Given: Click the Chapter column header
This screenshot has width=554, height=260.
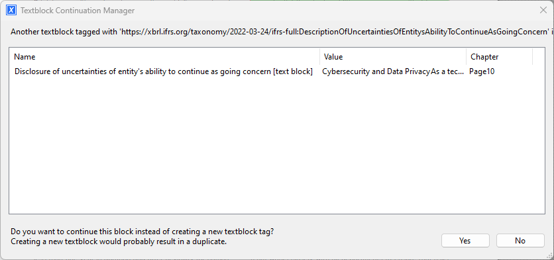Looking at the screenshot, I should click(500, 57).
